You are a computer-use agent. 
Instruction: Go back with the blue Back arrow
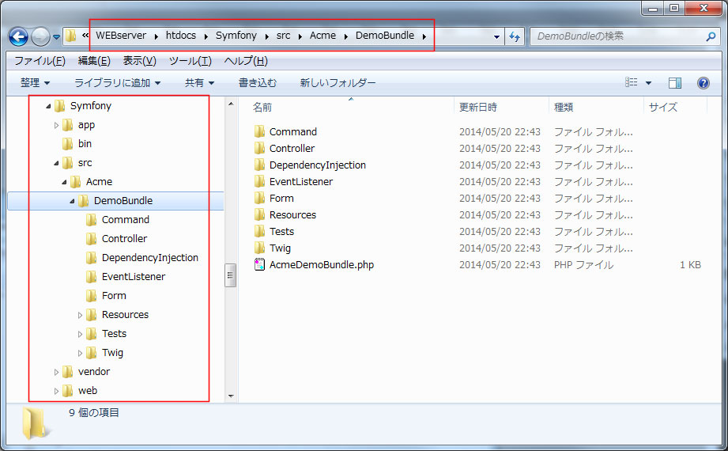pyautogui.click(x=18, y=36)
